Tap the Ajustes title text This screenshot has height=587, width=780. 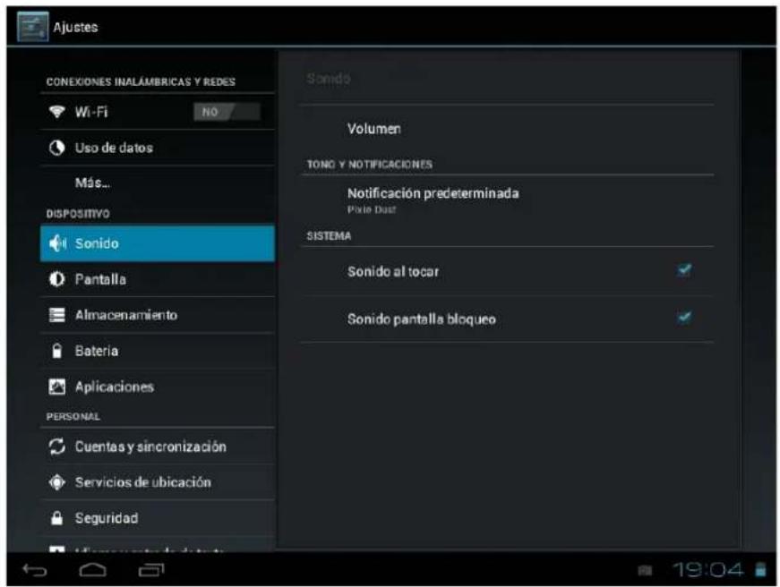75,27
